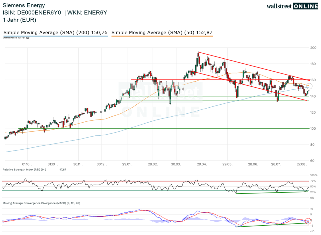The height and width of the screenshot is (235, 321).
Task: Click the MACD axis value -10
Action: [312, 231]
